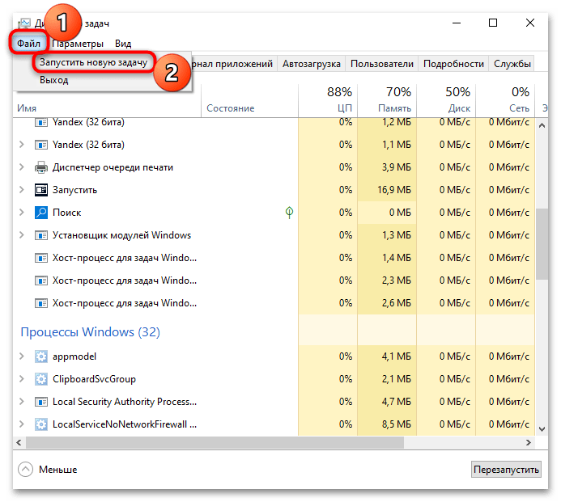Sort by the Состояние column header
Screen dimensions: 561x502
[x=231, y=108]
